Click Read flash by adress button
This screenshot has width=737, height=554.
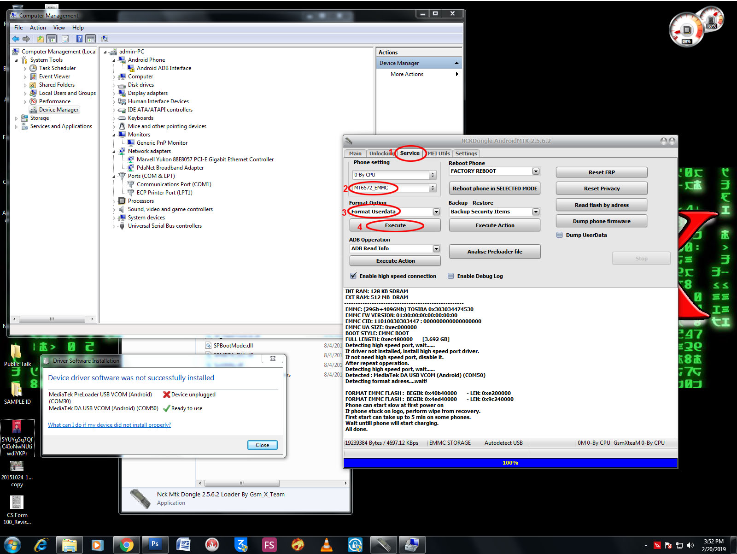[x=602, y=205]
